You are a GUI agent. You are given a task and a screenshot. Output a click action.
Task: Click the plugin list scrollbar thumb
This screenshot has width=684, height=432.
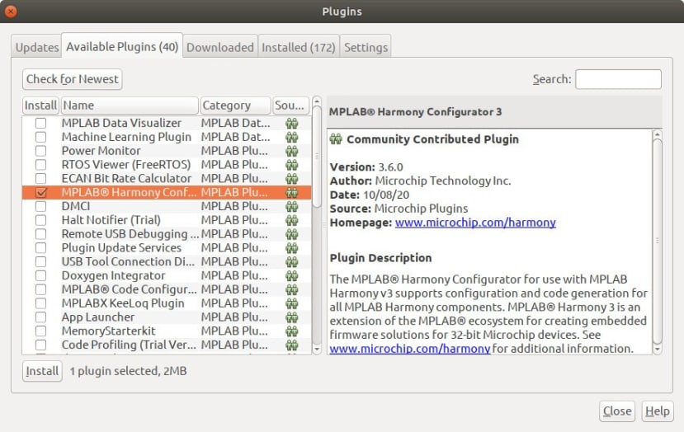coord(317,157)
